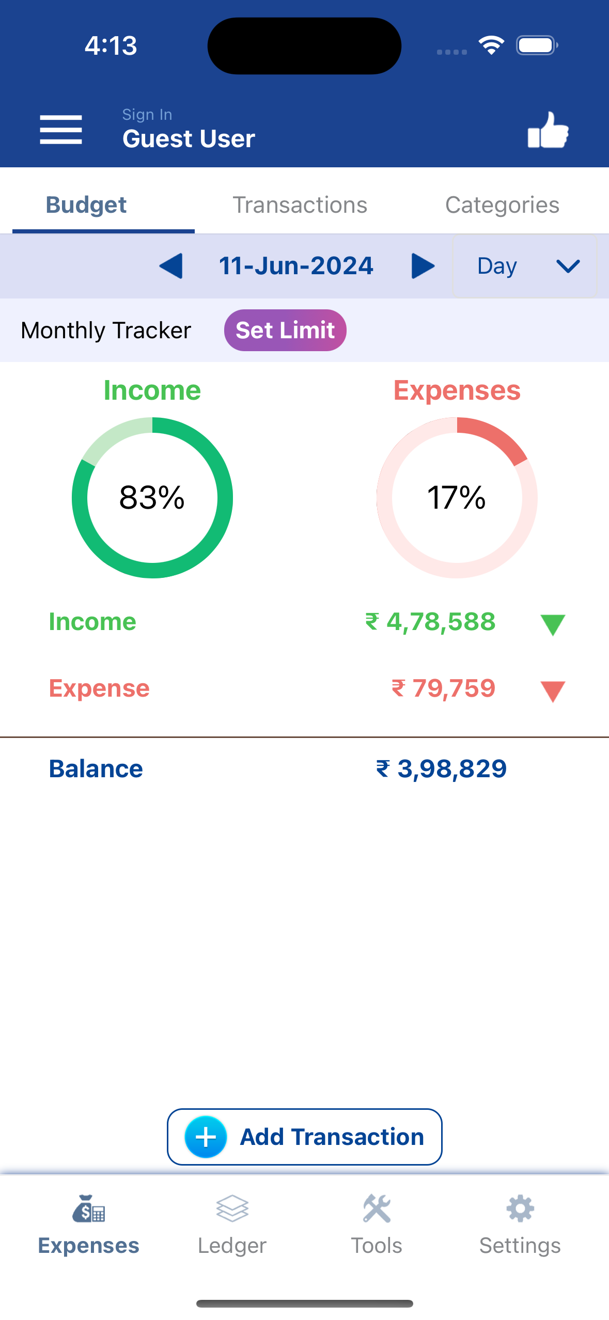Viewport: 609px width, 1320px height.
Task: Open the hamburger menu
Action: pyautogui.click(x=61, y=130)
